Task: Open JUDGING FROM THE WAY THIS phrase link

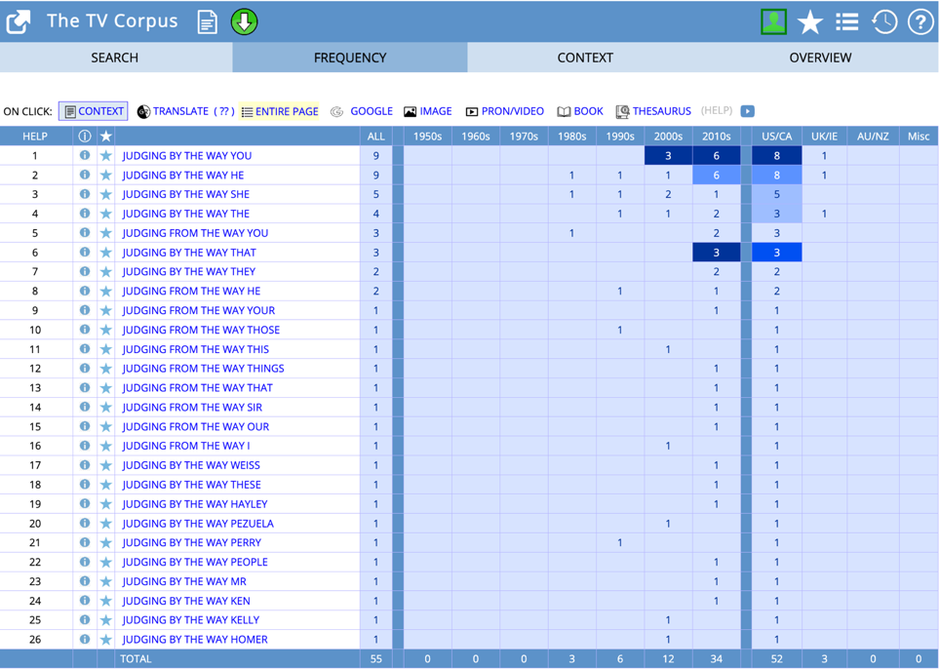Action: pyautogui.click(x=195, y=349)
